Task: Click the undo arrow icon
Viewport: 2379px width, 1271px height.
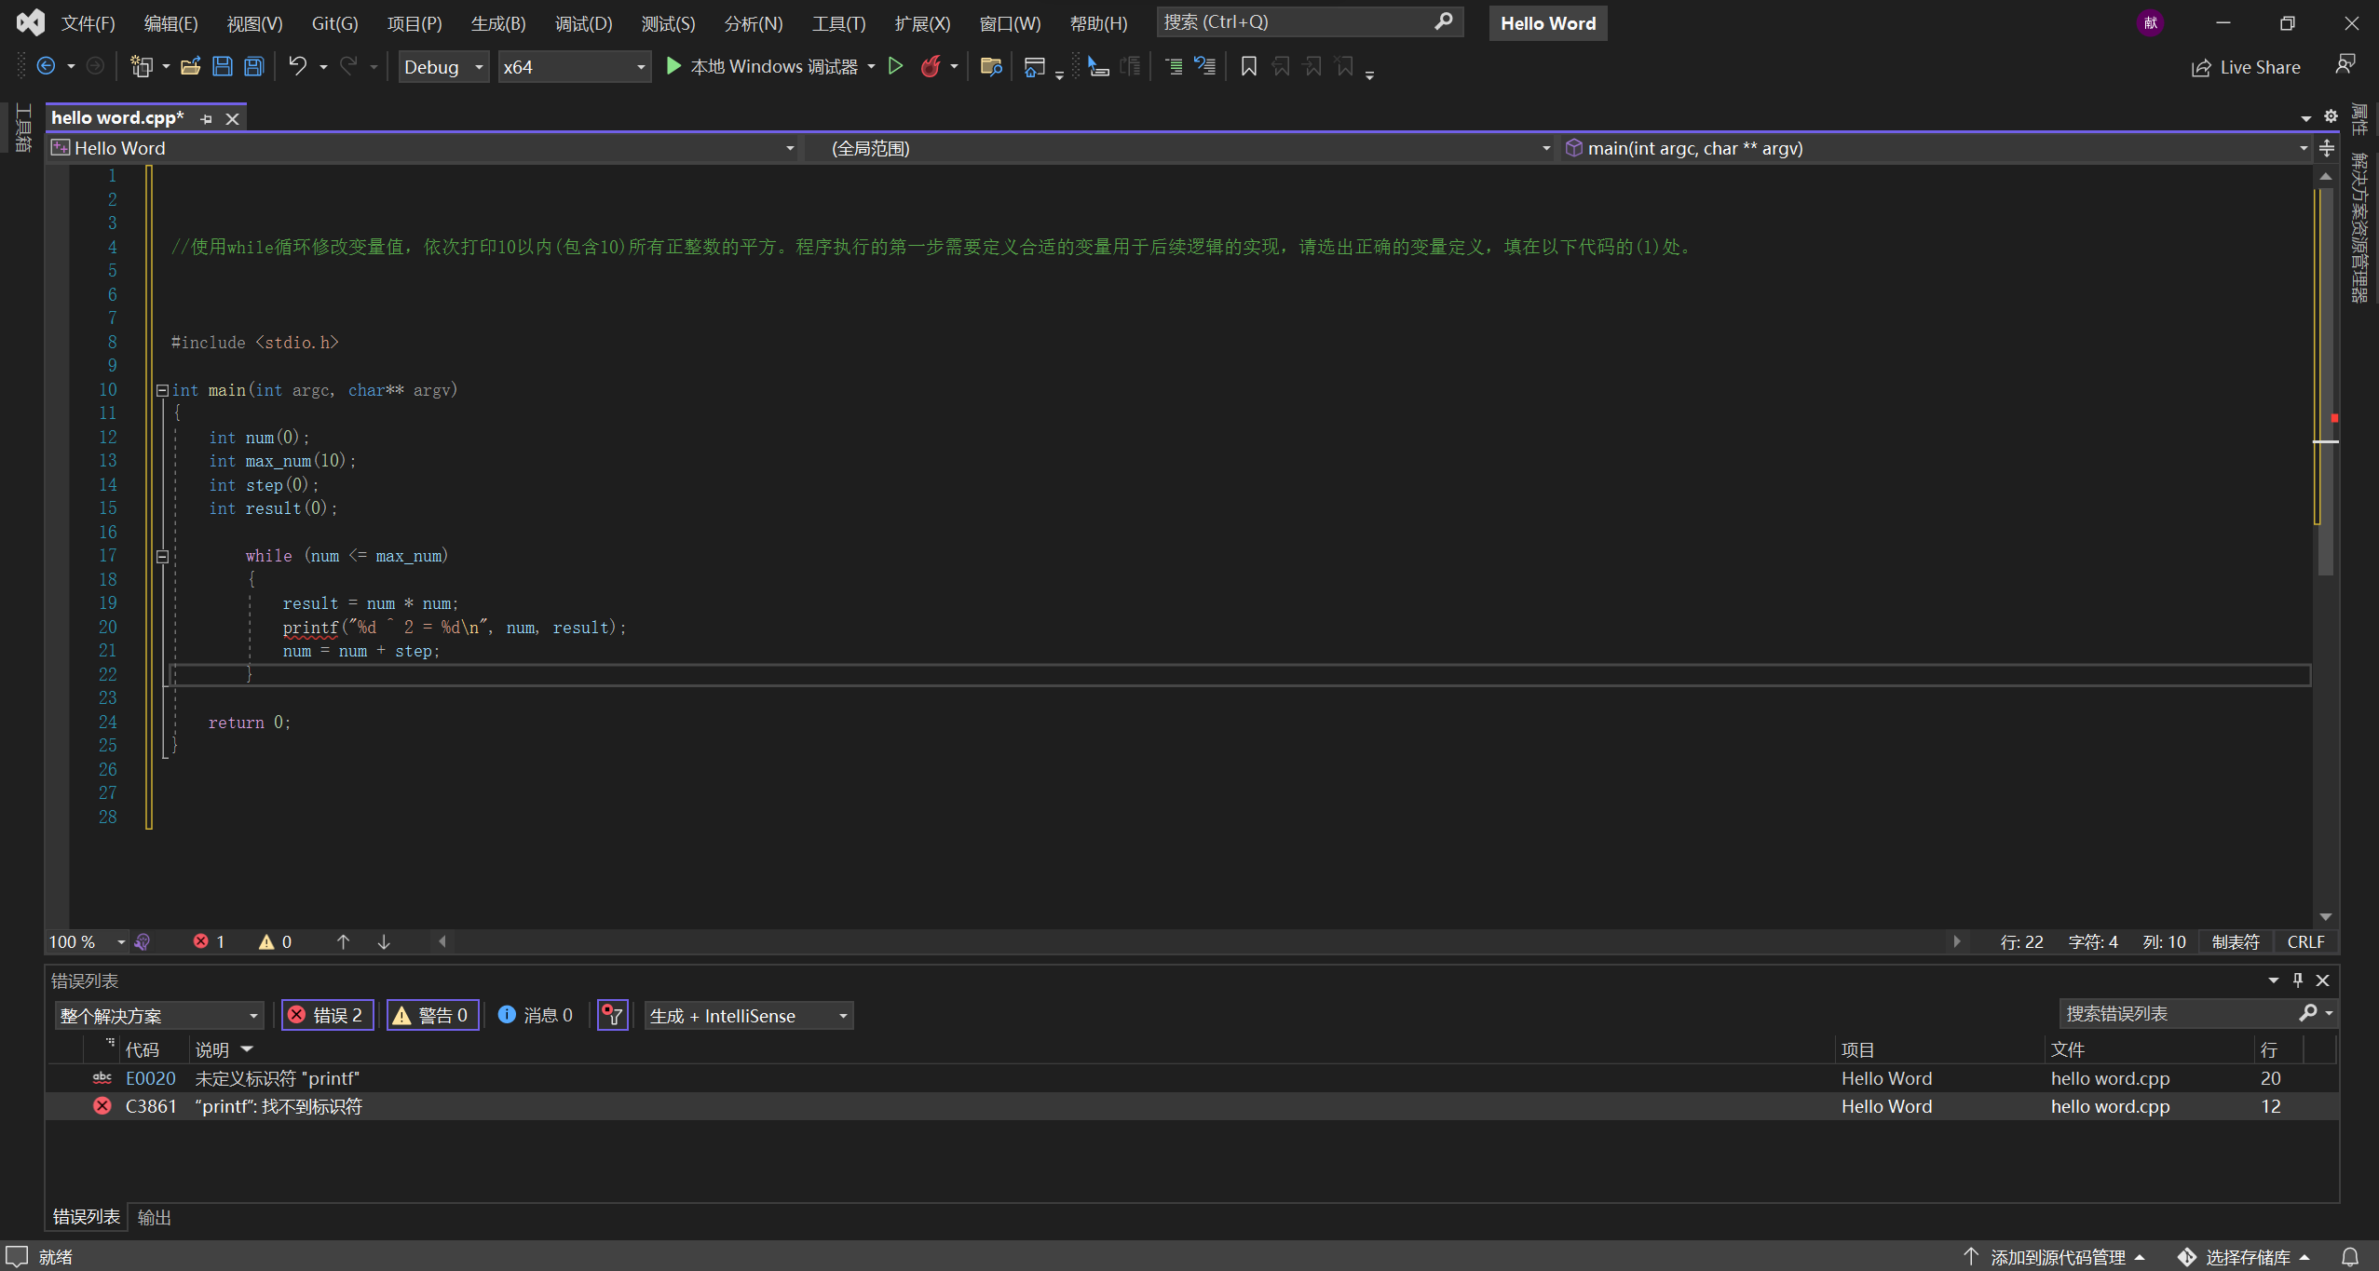Action: pyautogui.click(x=297, y=66)
